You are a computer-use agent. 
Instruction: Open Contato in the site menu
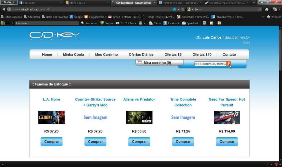(229, 55)
